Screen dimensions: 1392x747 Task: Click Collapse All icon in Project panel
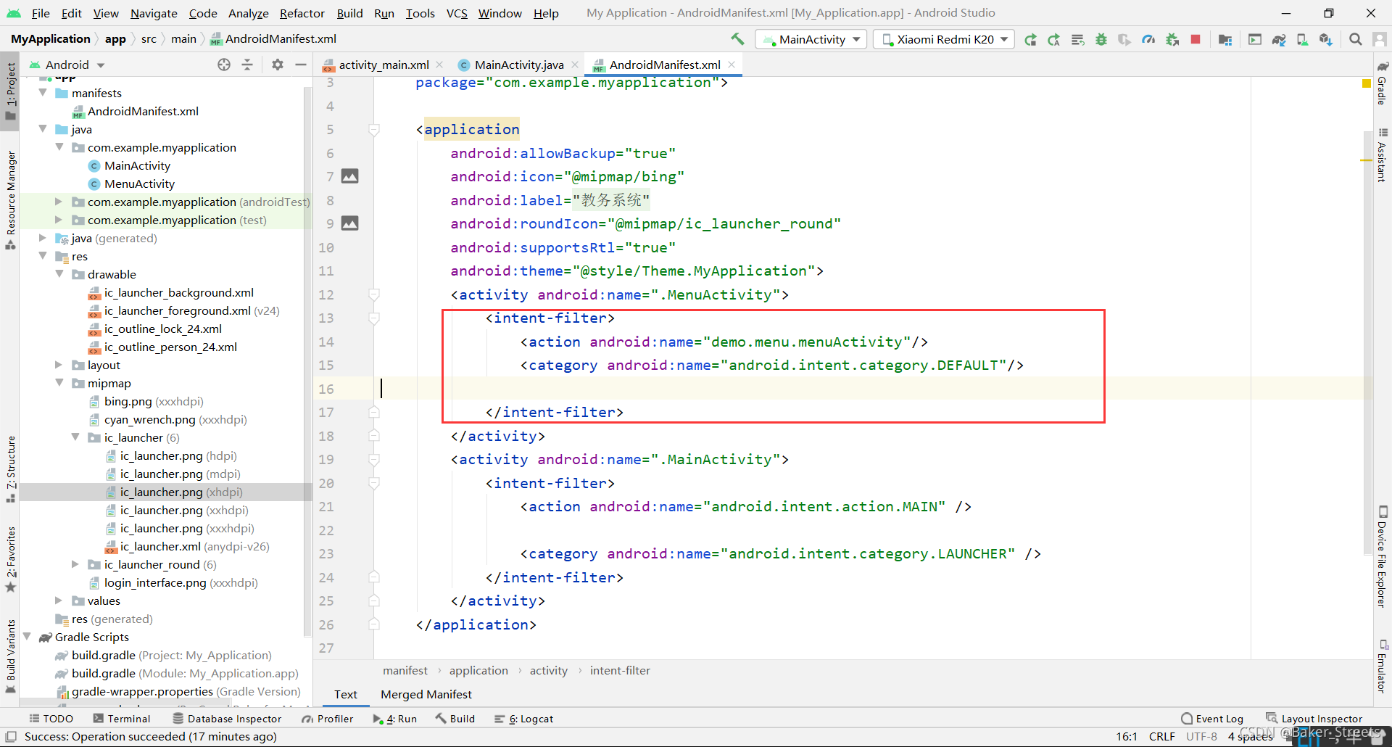click(x=247, y=65)
